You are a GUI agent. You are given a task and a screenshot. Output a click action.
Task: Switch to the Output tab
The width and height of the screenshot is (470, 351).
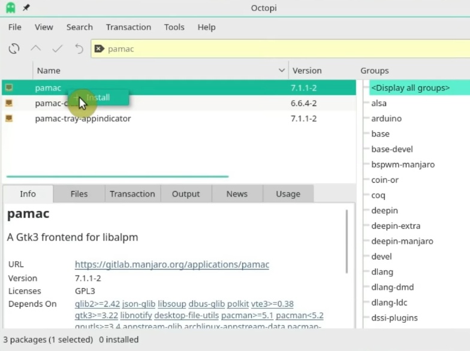click(x=186, y=194)
